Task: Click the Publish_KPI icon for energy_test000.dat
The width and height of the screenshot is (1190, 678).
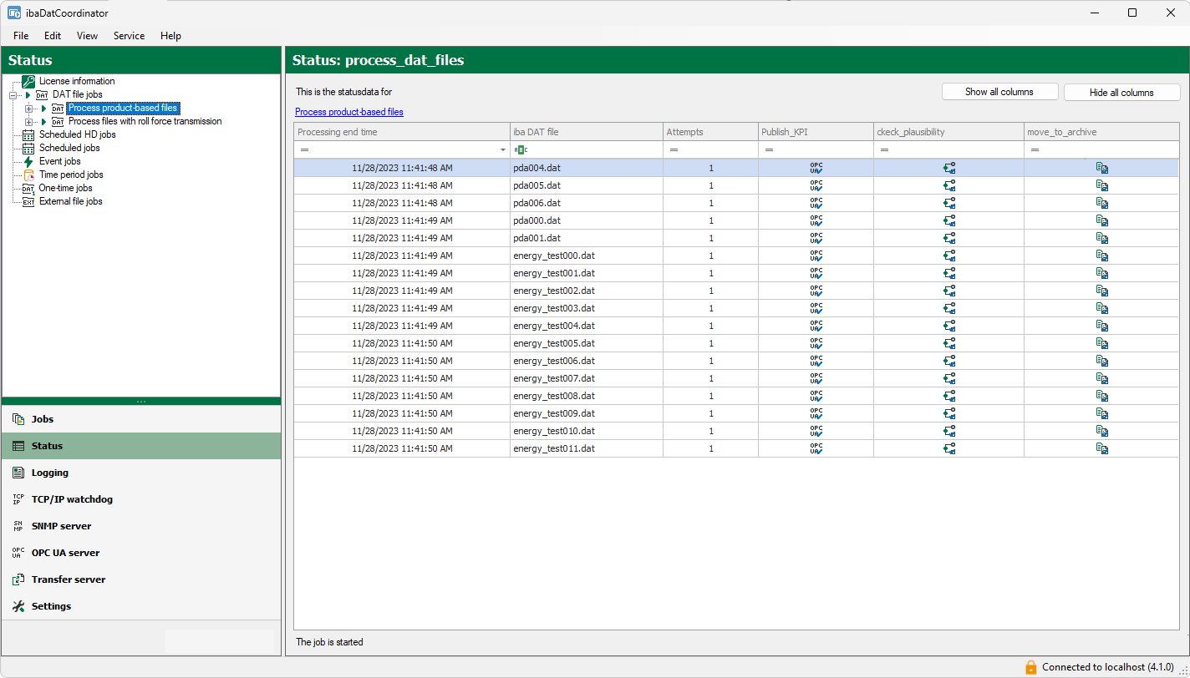Action: point(816,256)
